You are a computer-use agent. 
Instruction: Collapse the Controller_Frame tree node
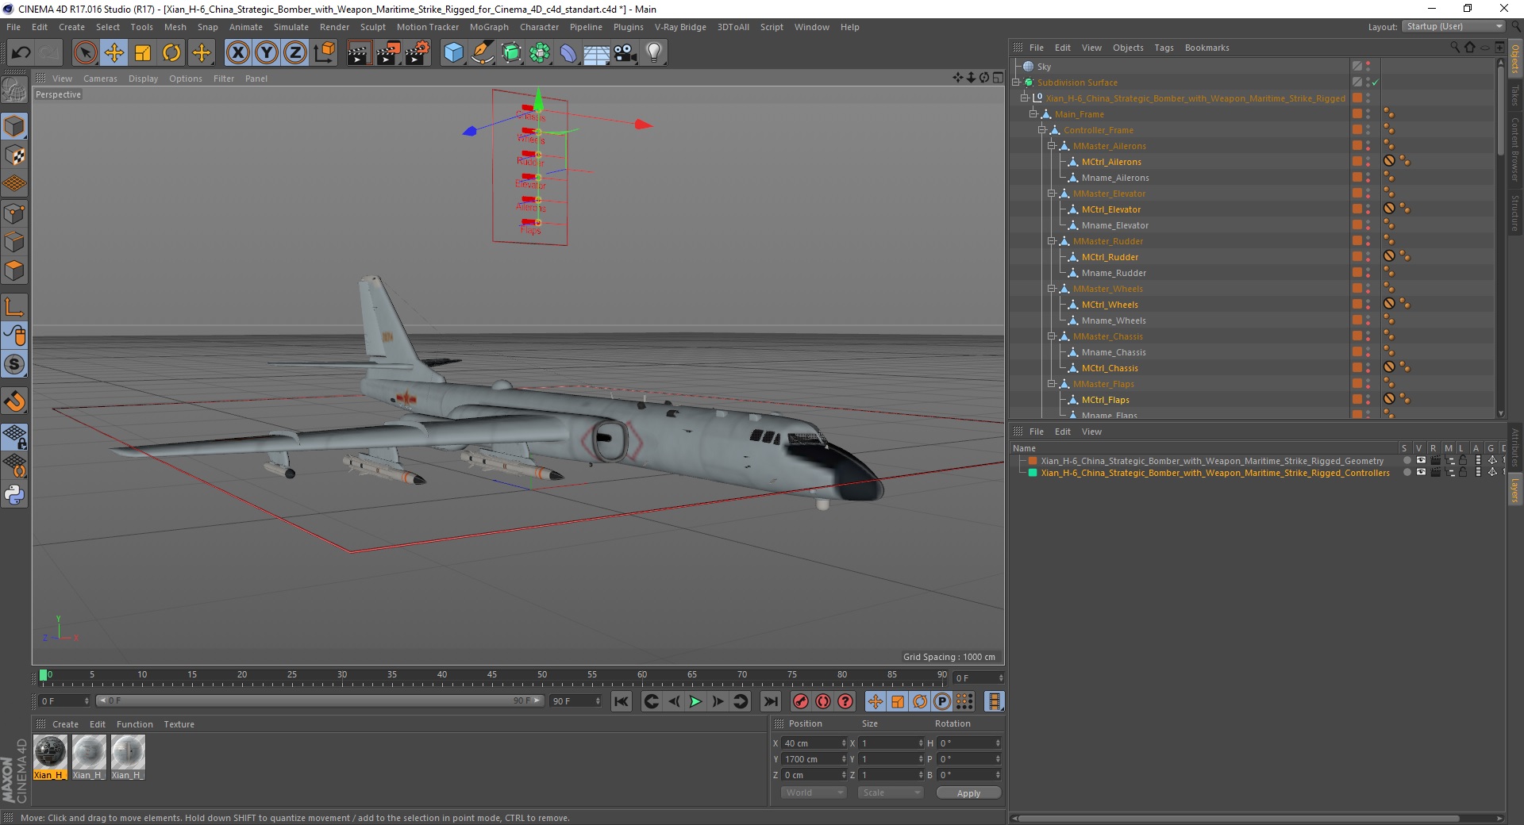tap(1042, 130)
